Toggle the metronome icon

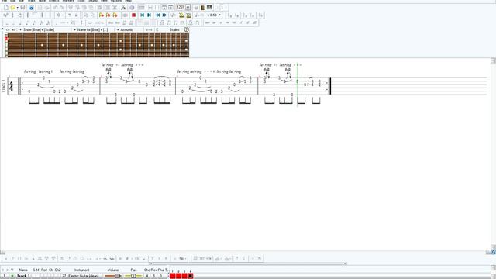click(x=181, y=15)
